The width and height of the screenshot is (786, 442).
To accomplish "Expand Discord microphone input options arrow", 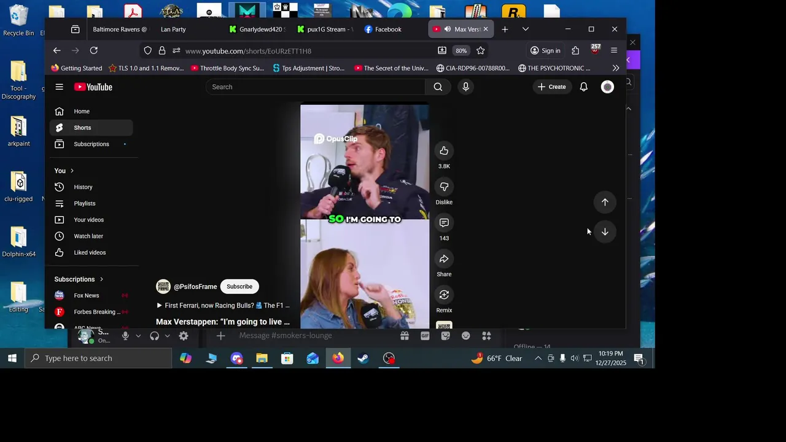I will click(x=138, y=336).
